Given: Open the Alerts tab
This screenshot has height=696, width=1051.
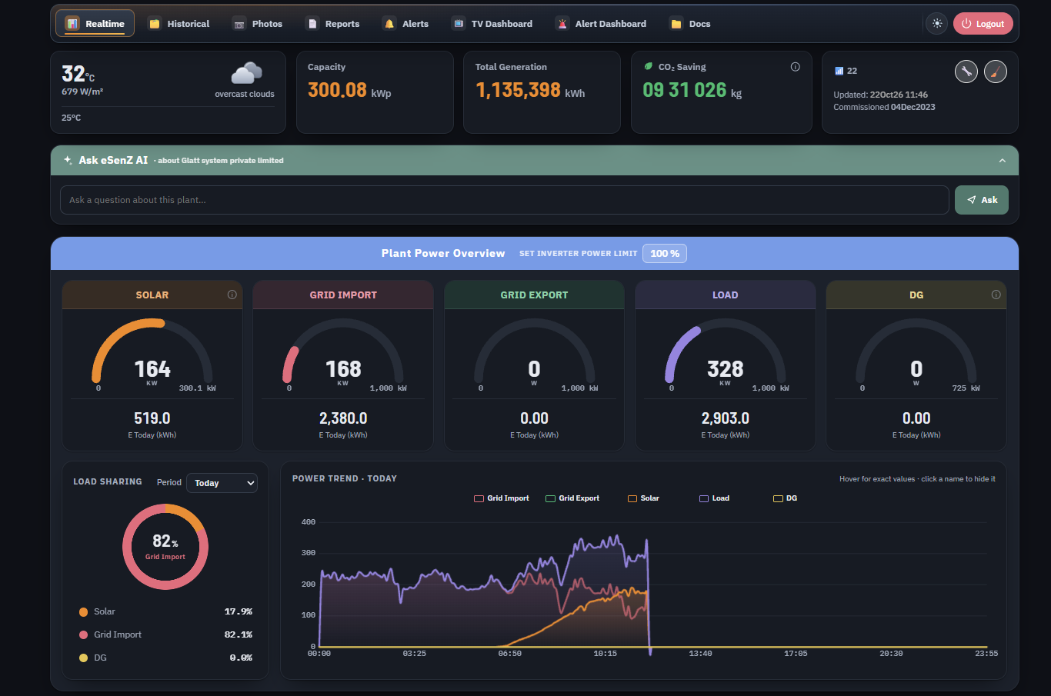Looking at the screenshot, I should coord(405,24).
